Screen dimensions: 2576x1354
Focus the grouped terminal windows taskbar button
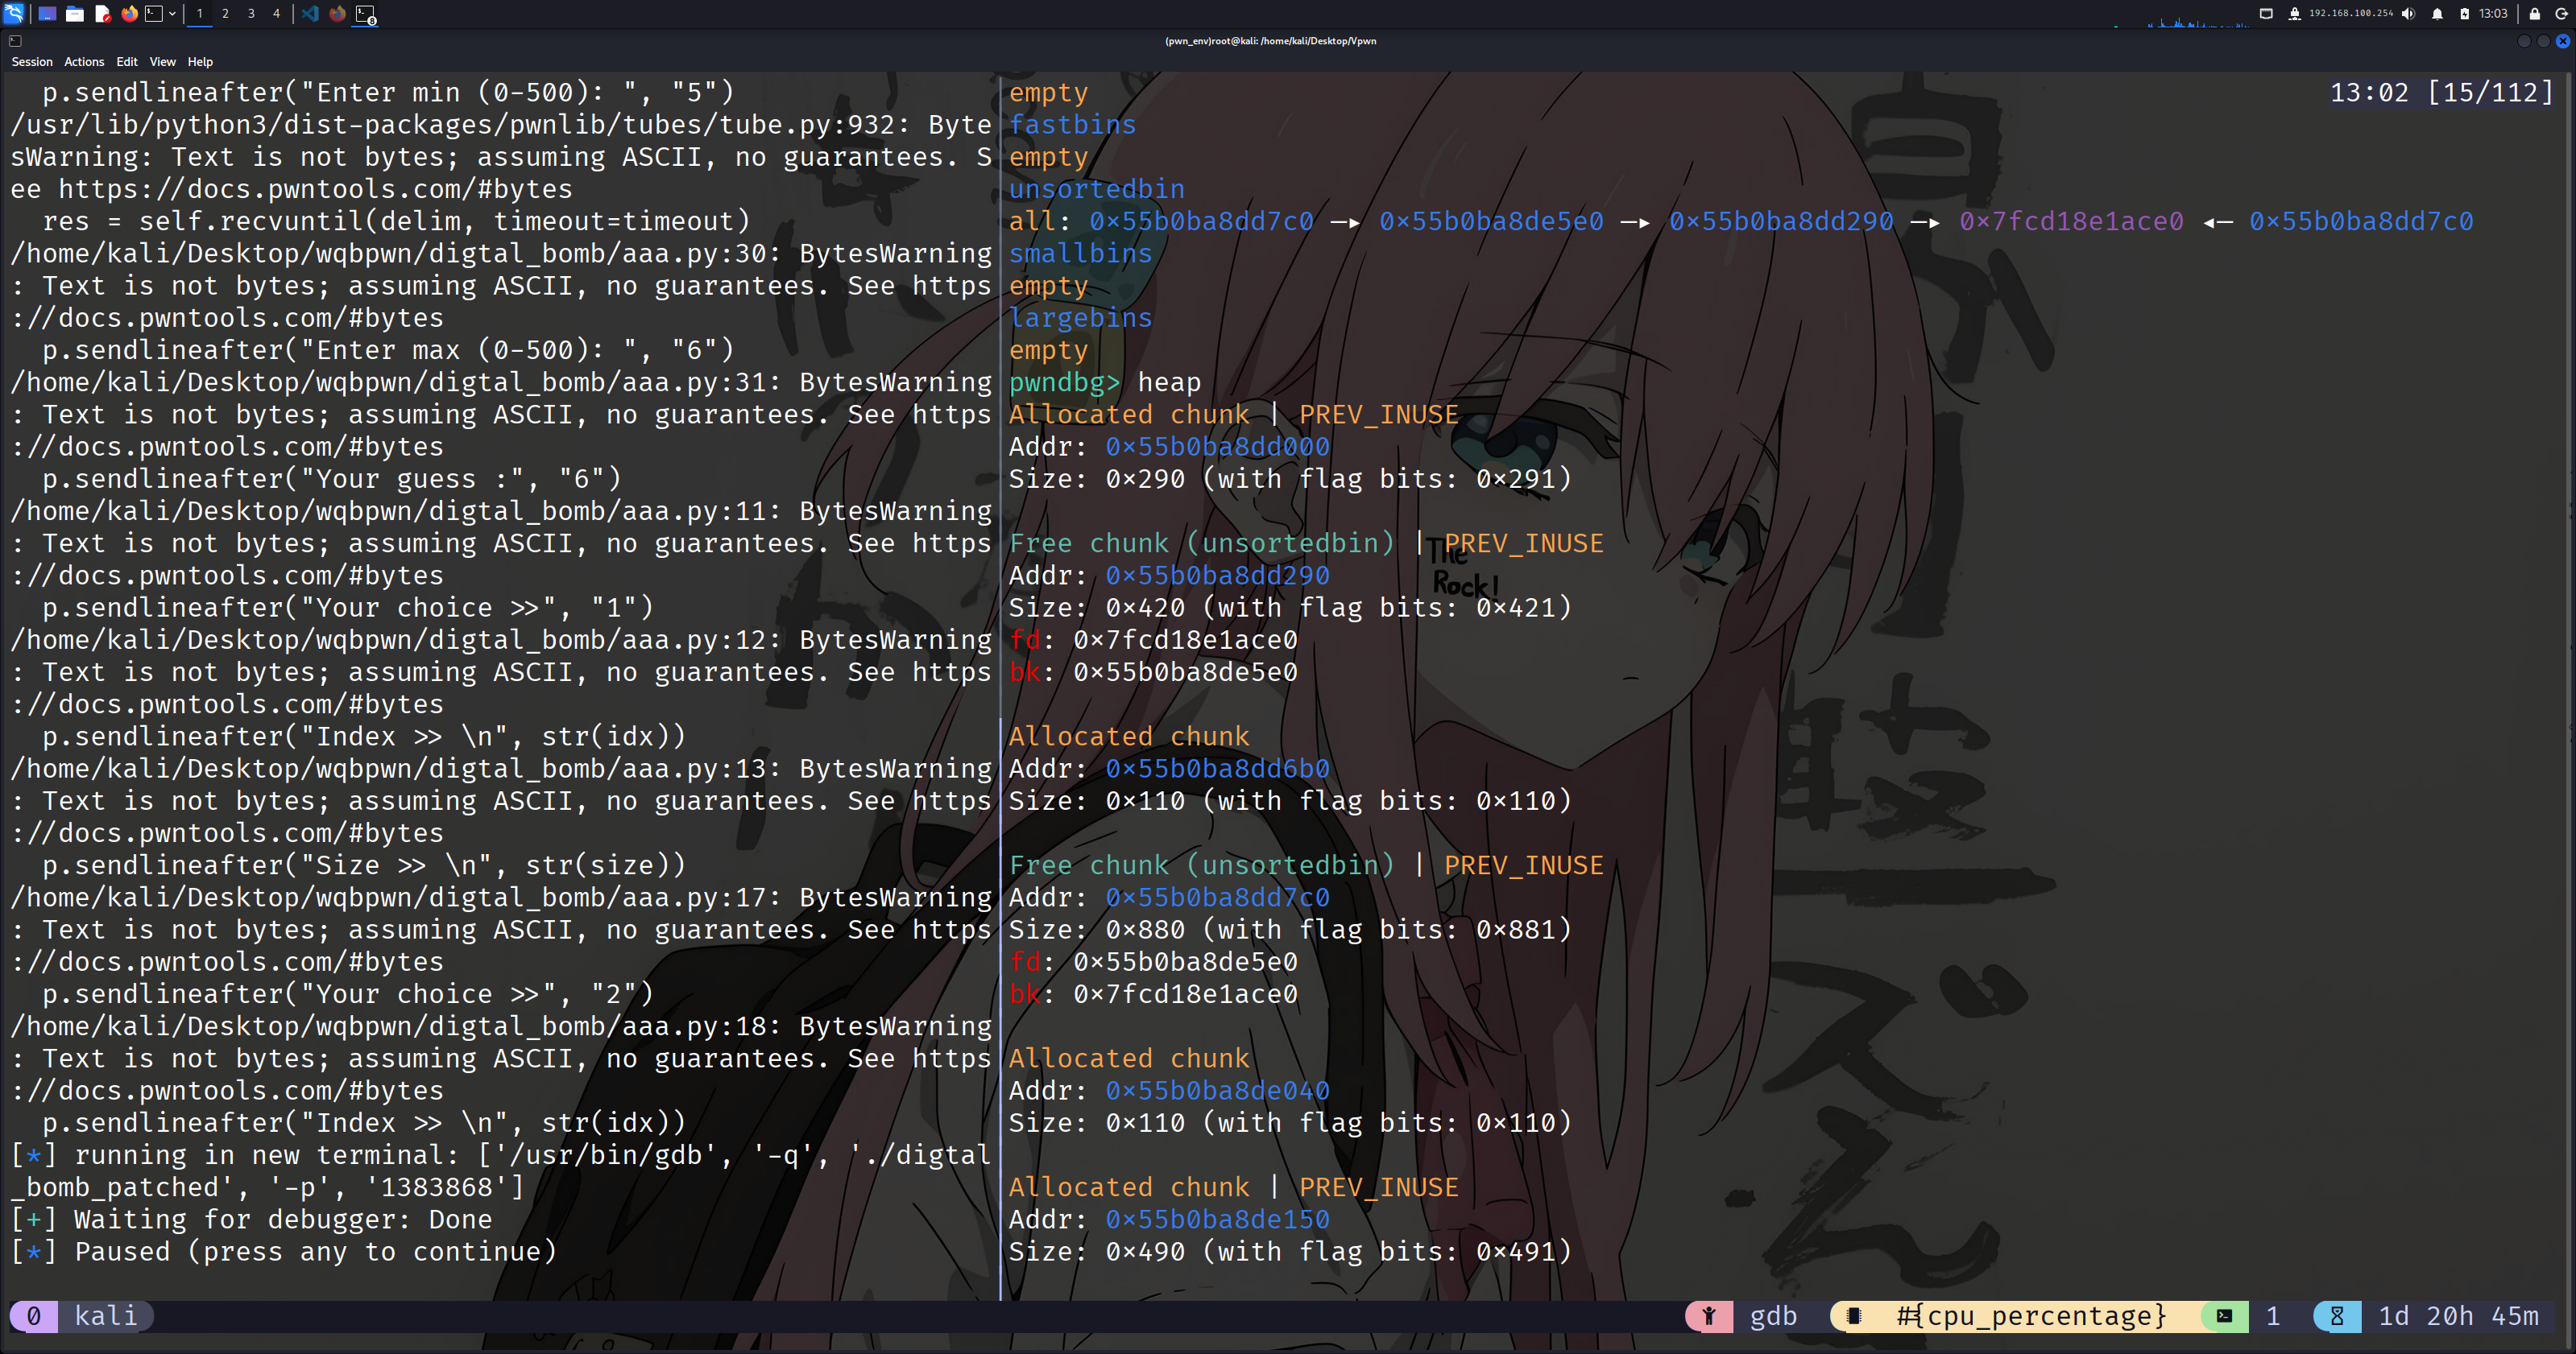(x=366, y=13)
